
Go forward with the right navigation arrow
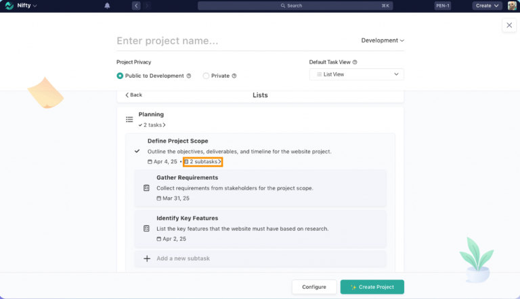146,5
